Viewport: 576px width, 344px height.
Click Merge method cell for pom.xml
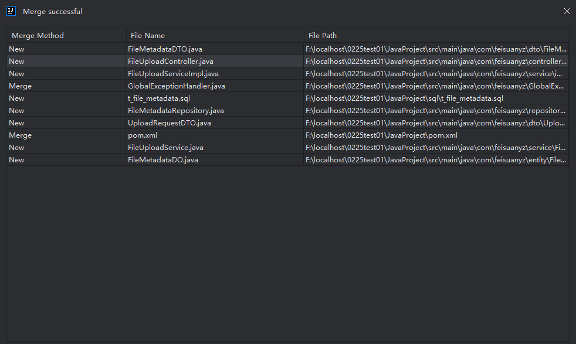tap(21, 135)
